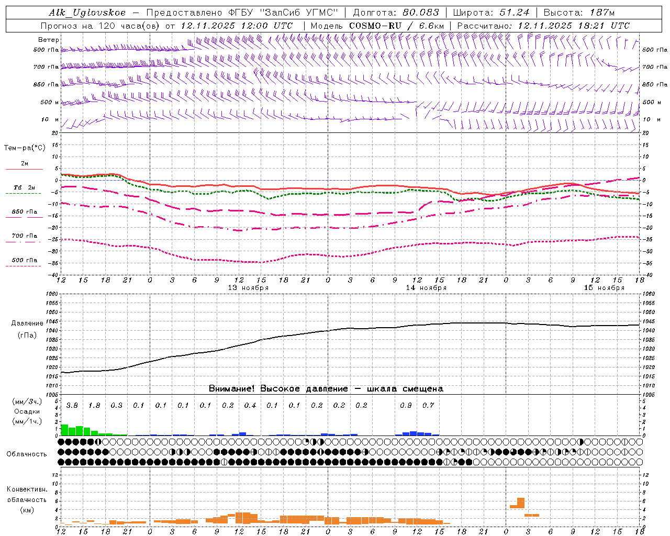The image size is (670, 536).
Task: Click the Td 2м dew point legend label
Action: 25,187
